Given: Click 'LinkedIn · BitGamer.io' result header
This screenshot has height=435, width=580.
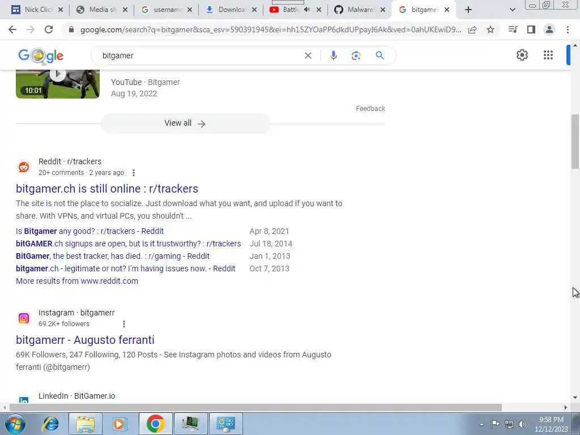Looking at the screenshot, I should coord(76,396).
